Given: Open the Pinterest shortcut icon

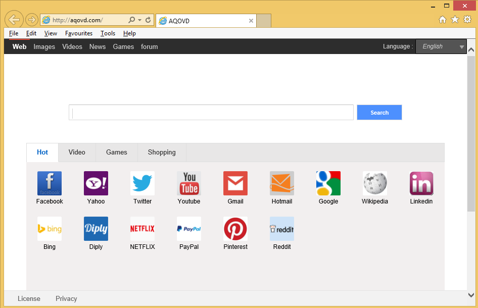Looking at the screenshot, I should coord(235,229).
